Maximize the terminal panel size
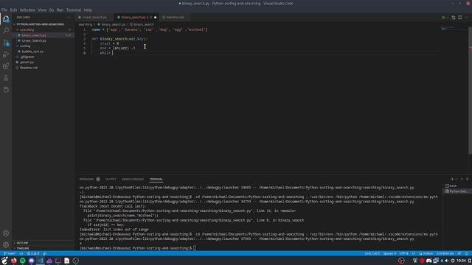 pyautogui.click(x=462, y=179)
